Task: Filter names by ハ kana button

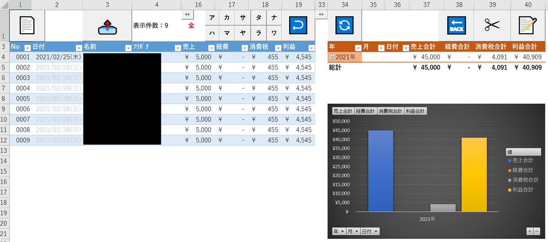Action: click(x=212, y=33)
